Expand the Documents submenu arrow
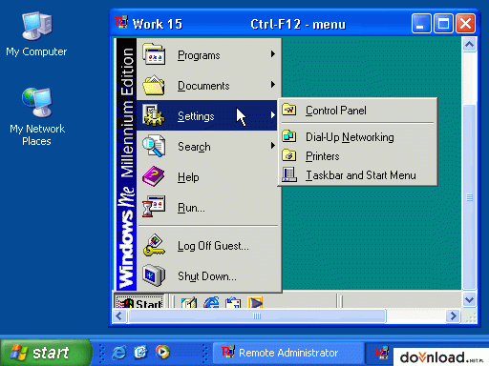 tap(273, 85)
